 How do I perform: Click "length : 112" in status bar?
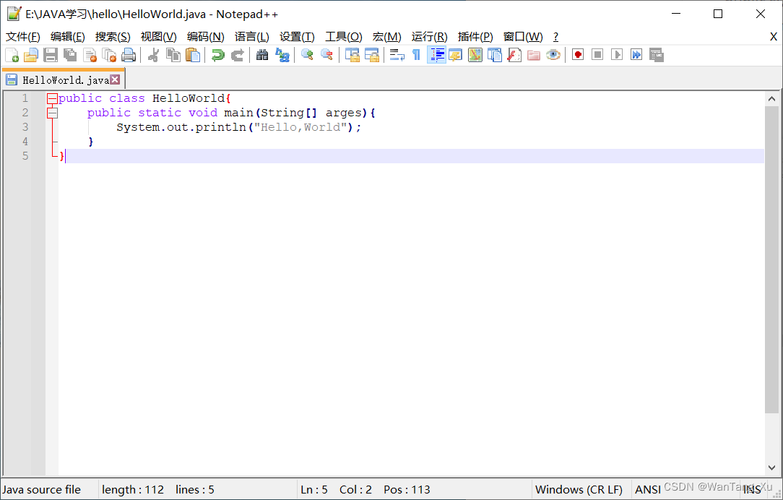click(x=133, y=489)
